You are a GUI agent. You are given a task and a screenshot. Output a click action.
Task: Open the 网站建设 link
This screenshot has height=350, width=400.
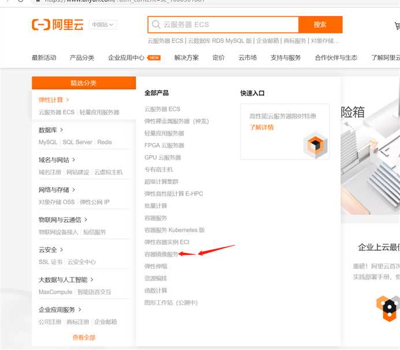point(77,172)
